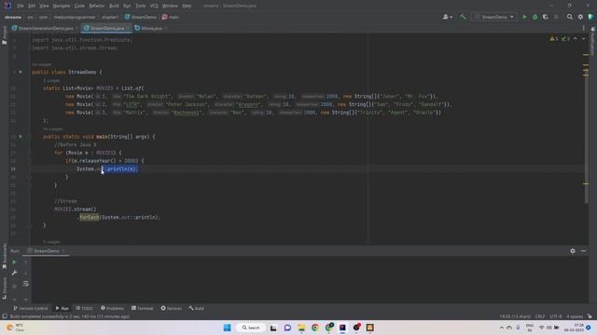This screenshot has width=597, height=335.
Task: Expand the StreamDemo run configuration dropdown
Action: click(x=493, y=17)
